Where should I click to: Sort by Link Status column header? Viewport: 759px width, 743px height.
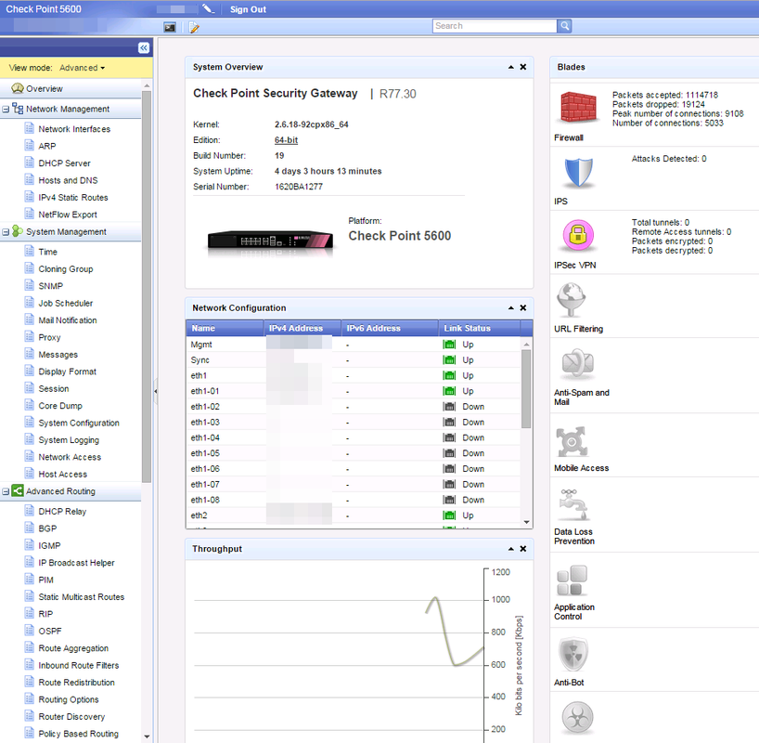pos(480,328)
